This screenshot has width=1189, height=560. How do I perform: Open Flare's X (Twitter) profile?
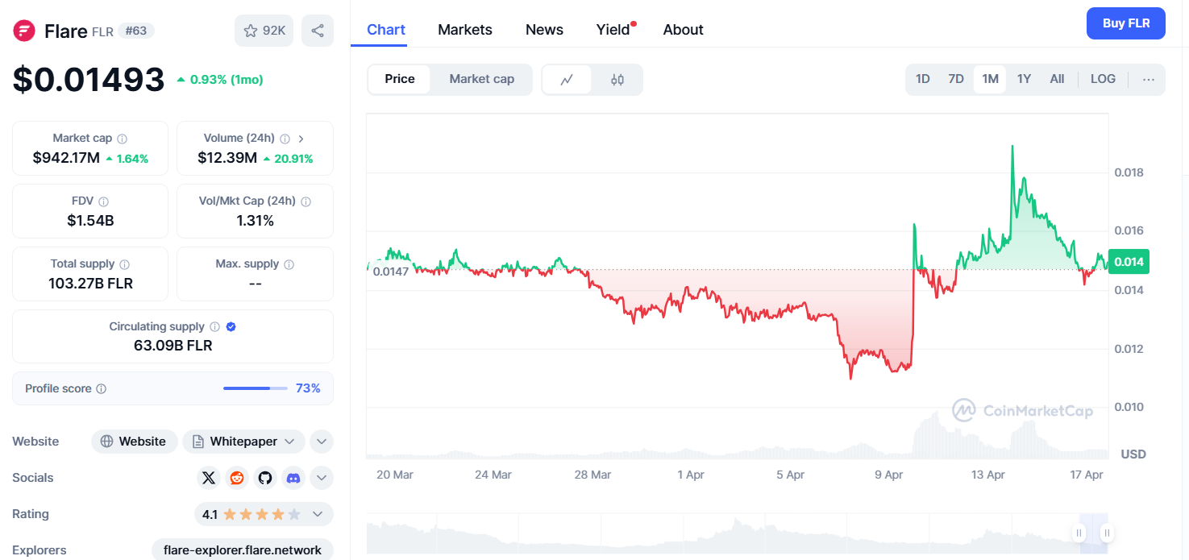[x=209, y=478]
